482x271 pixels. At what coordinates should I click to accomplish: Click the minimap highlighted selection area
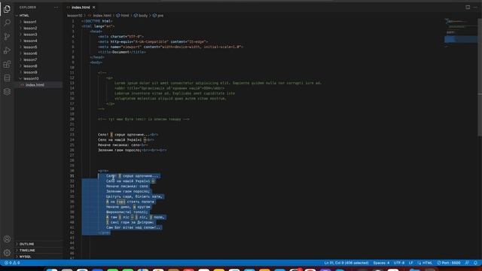click(x=461, y=39)
